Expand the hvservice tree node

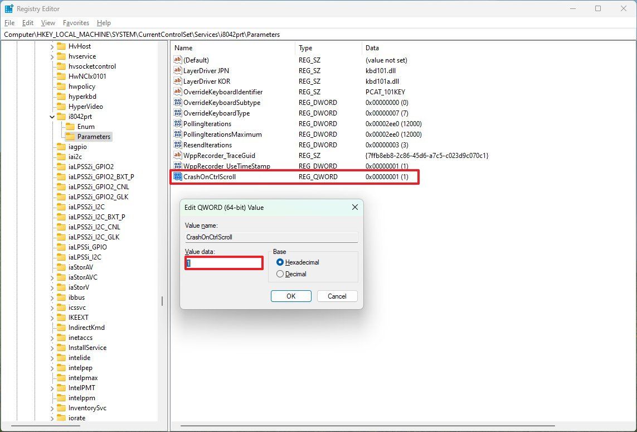[52, 56]
